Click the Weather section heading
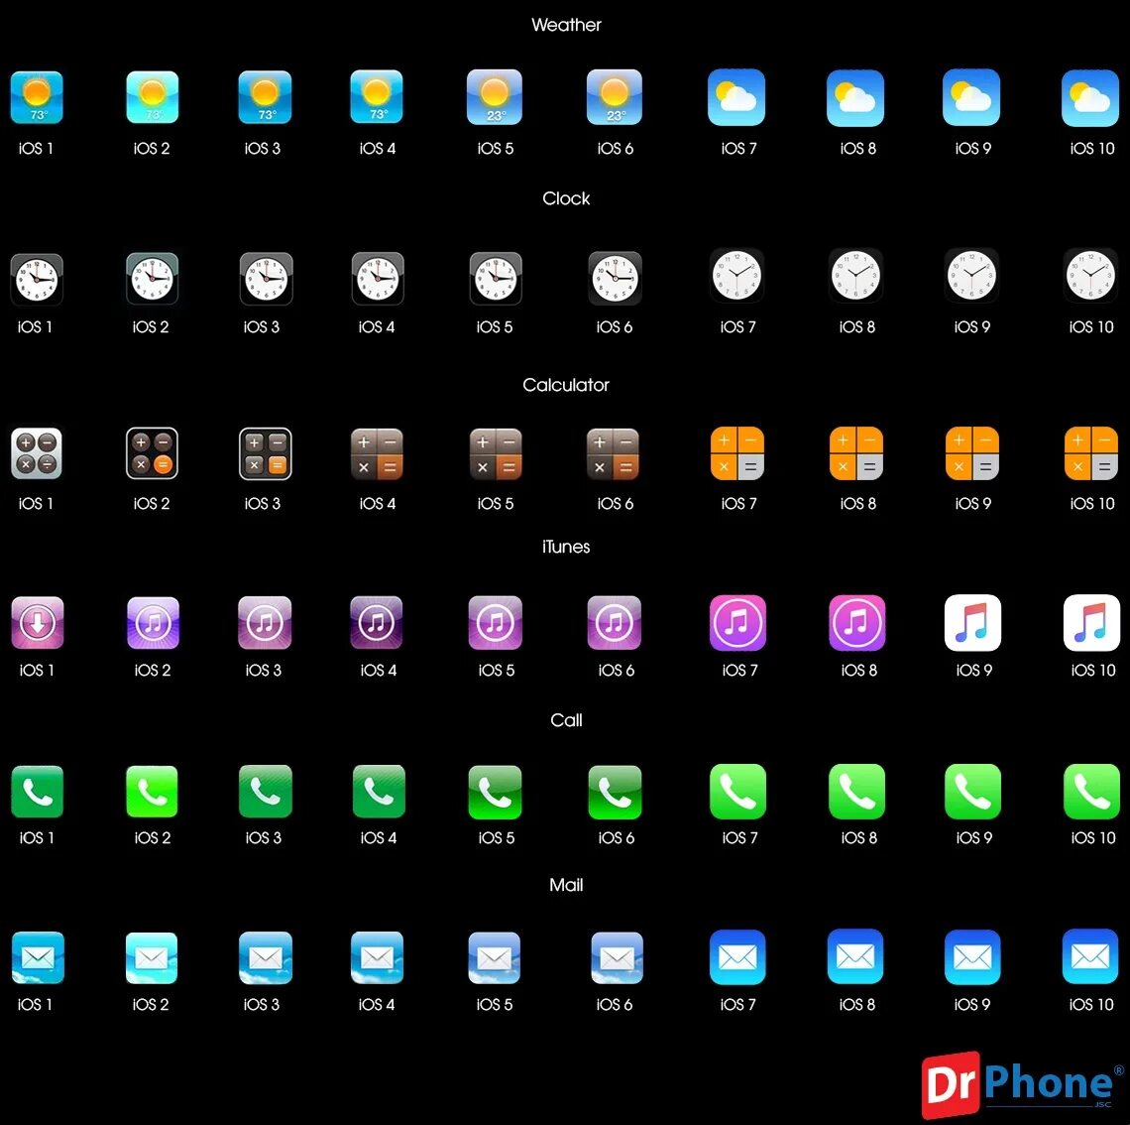 tap(566, 25)
